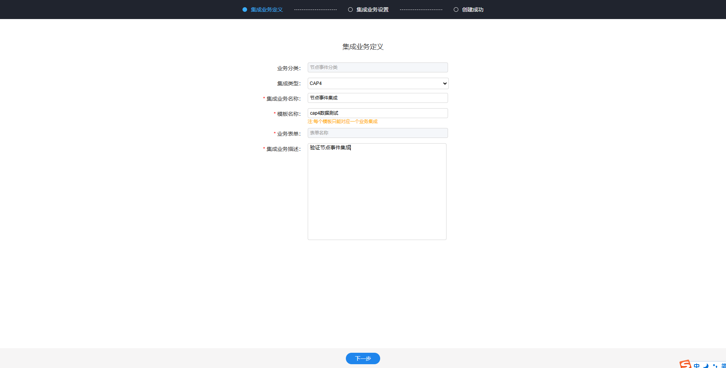Click the 业务表单 field with 表单名称 placeholder
Viewport: 726px width, 368px height.
point(378,133)
